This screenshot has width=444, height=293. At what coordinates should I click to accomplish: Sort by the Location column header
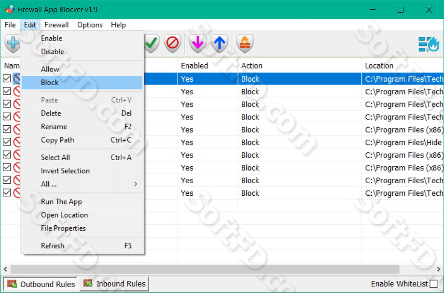402,66
